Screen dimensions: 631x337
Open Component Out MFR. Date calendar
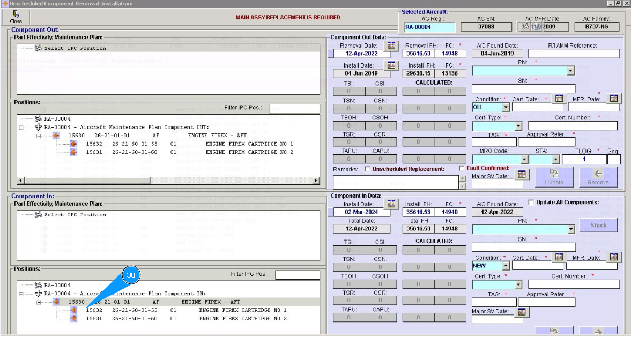pos(613,99)
